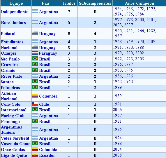This screenshot has height=158, width=166.
Task: Click the Equipo column header
Action: (x=16, y=3)
